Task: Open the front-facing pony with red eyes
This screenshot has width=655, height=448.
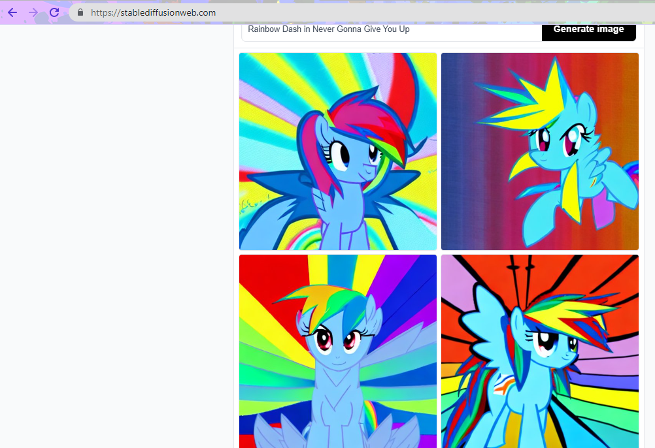Action: coord(338,351)
